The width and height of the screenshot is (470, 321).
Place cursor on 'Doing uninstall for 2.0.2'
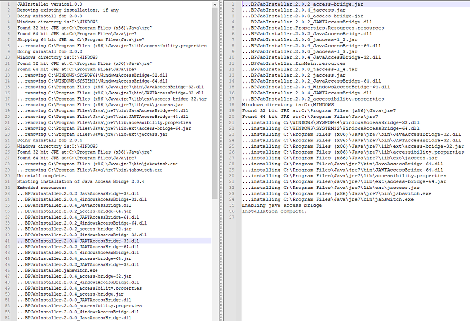(50, 52)
